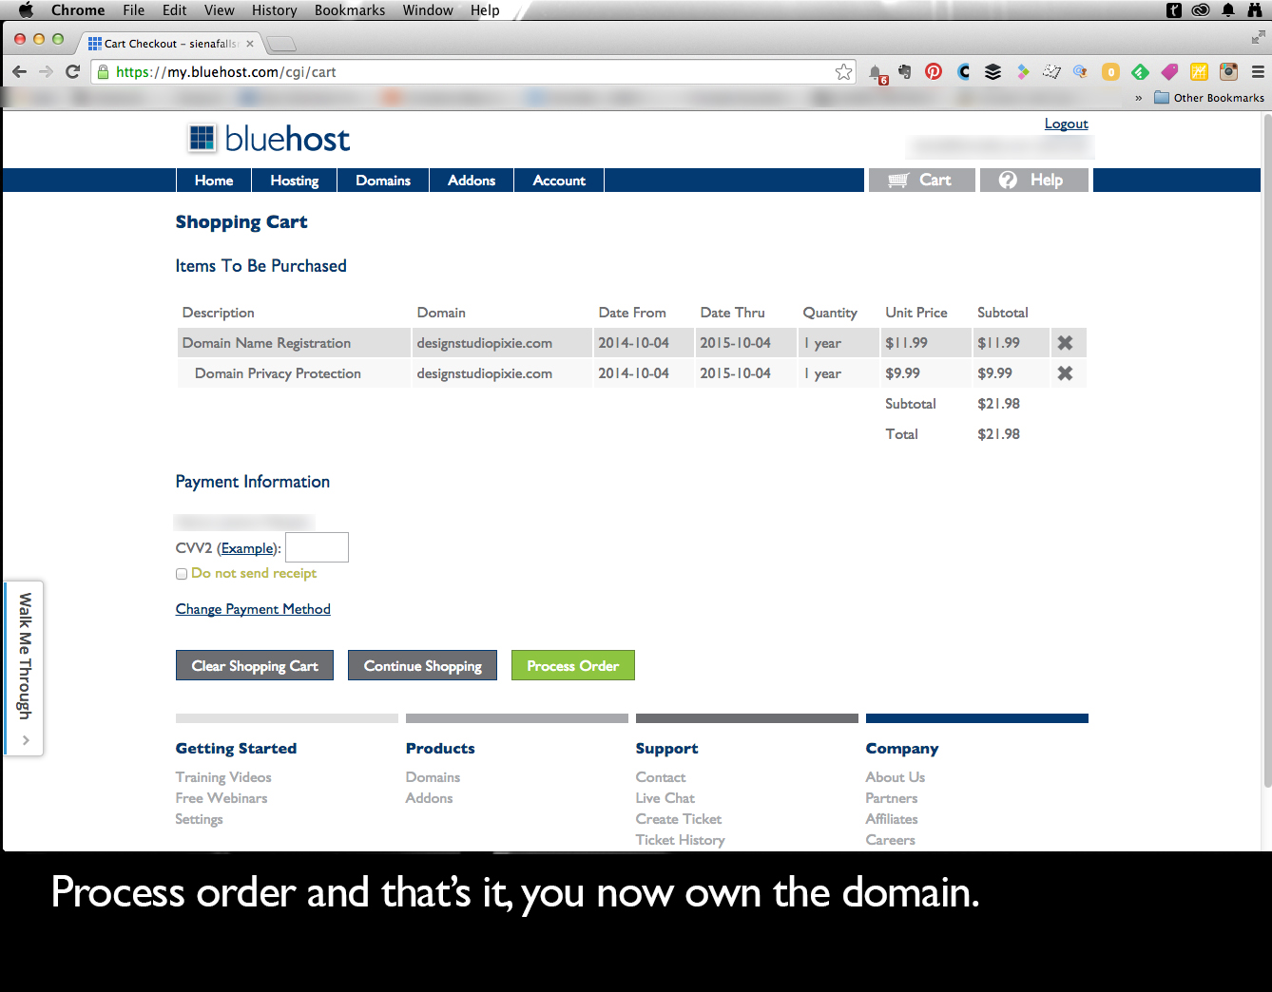Click the browser back arrow

[x=19, y=71]
